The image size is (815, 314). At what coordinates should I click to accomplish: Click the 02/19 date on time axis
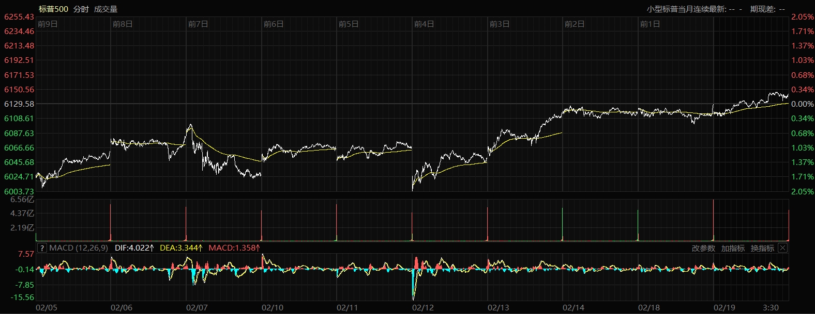[724, 308]
